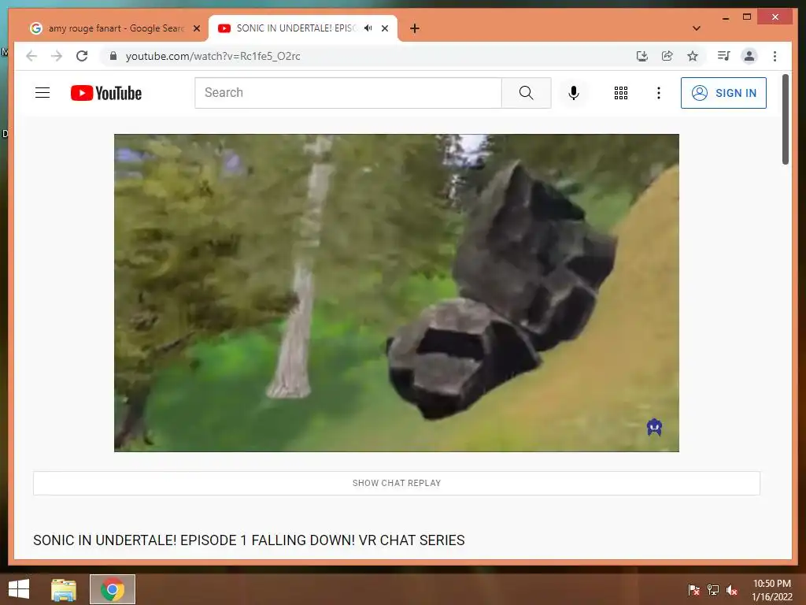Click the SIGN IN button

pyautogui.click(x=723, y=93)
